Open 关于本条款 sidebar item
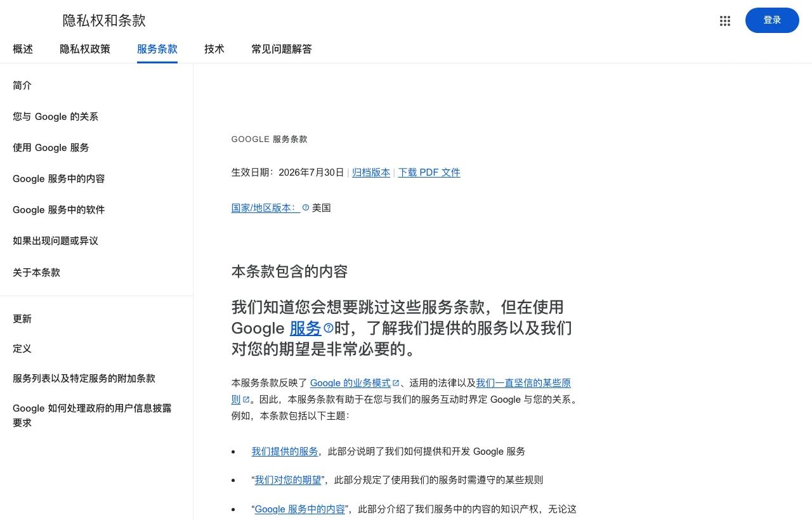 (x=36, y=272)
